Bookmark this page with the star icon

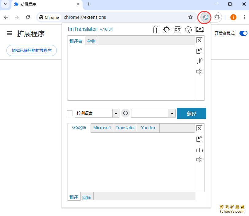[x=190, y=17]
